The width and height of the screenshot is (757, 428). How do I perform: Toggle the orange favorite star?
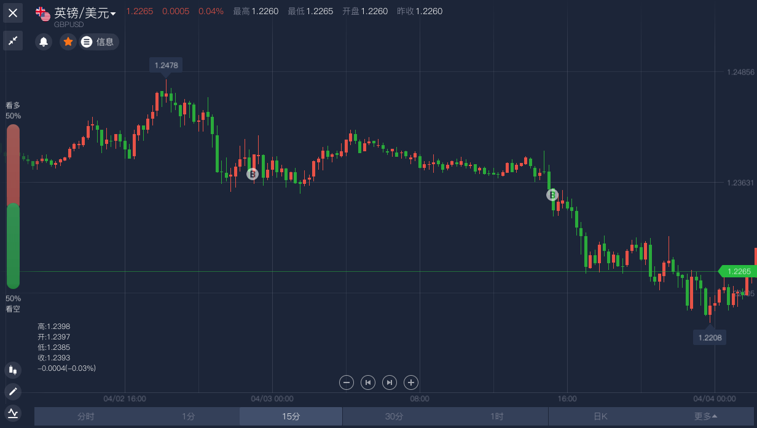point(68,42)
